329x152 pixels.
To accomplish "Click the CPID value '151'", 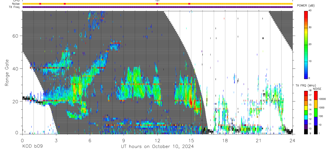I will point(157,1).
